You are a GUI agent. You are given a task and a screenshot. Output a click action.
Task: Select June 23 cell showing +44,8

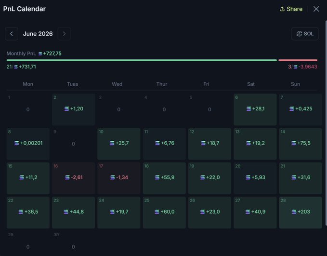73,213
